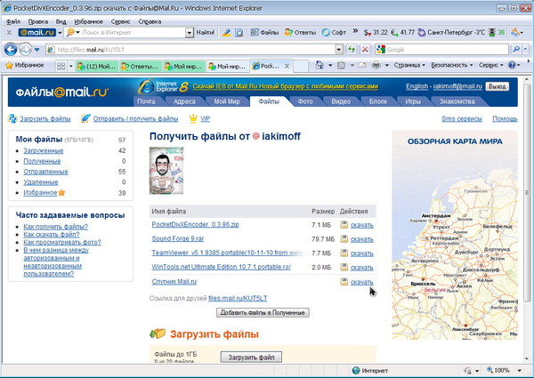Expand the Mail.ru search field dropdown
The height and width of the screenshot is (378, 534).
coord(190,33)
